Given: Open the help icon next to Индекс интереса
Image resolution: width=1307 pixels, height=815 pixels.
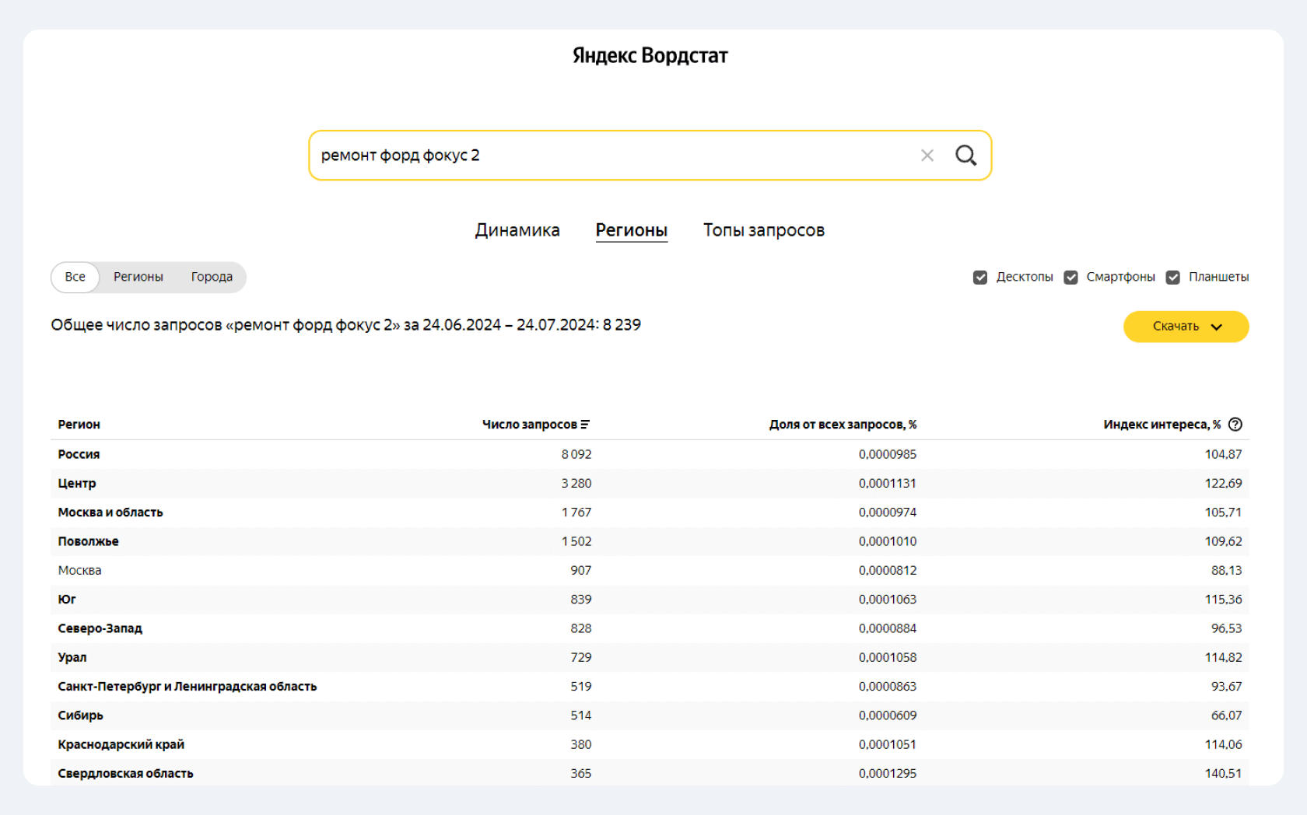Looking at the screenshot, I should 1235,425.
